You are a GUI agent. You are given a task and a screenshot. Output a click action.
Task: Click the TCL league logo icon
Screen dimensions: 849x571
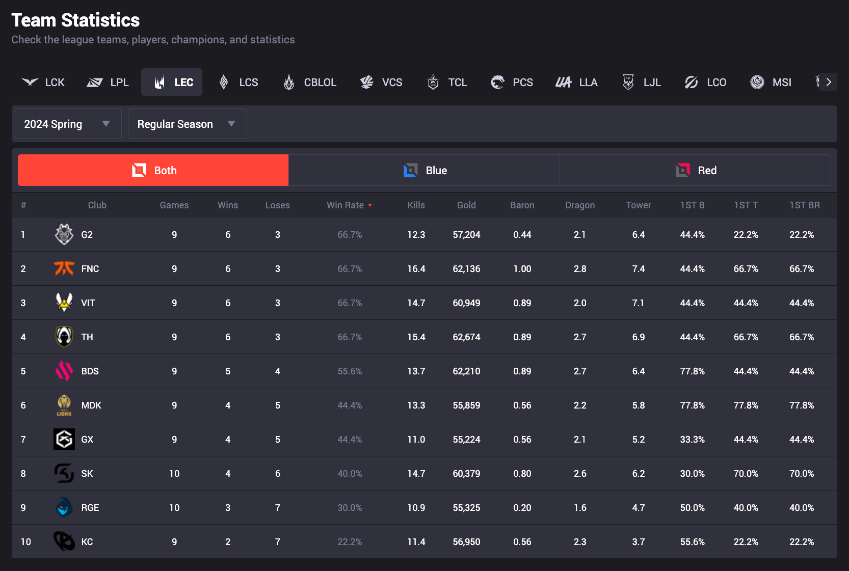pos(433,82)
